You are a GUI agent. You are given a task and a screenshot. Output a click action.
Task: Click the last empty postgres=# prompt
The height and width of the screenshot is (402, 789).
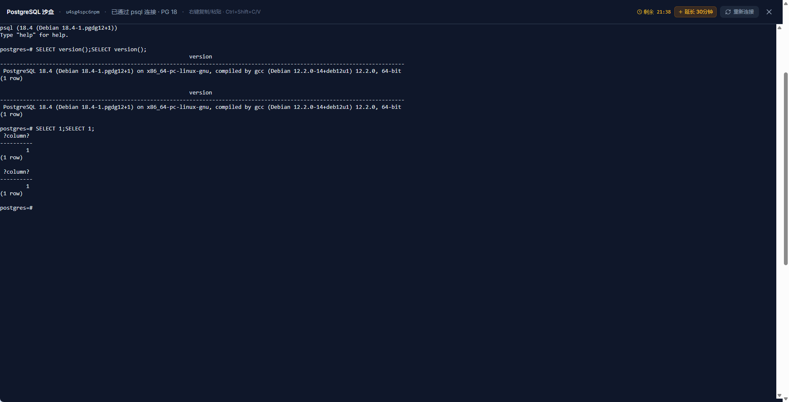click(17, 208)
